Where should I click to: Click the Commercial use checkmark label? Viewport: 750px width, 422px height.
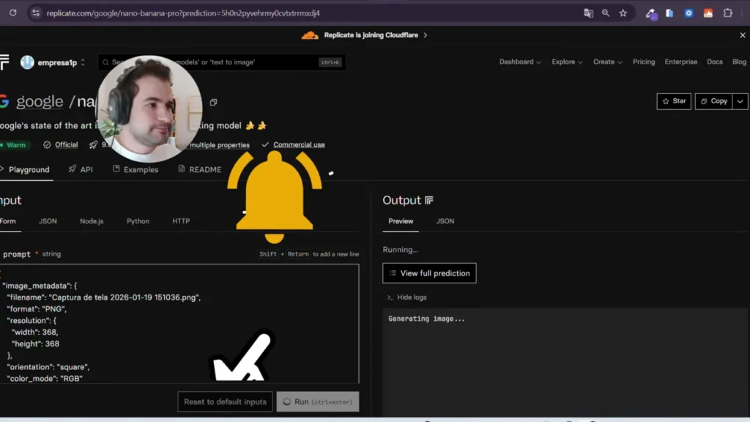tap(293, 144)
